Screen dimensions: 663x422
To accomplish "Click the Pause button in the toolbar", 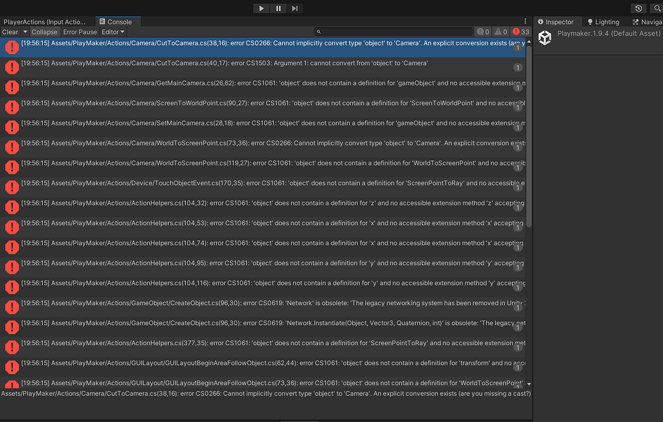I will [277, 8].
